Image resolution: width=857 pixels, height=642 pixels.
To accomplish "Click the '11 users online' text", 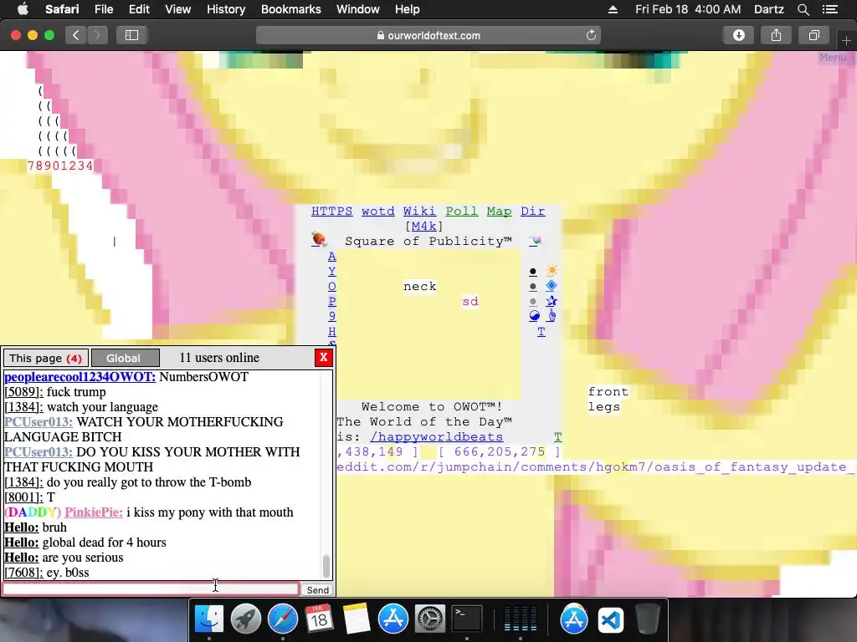I will (219, 358).
